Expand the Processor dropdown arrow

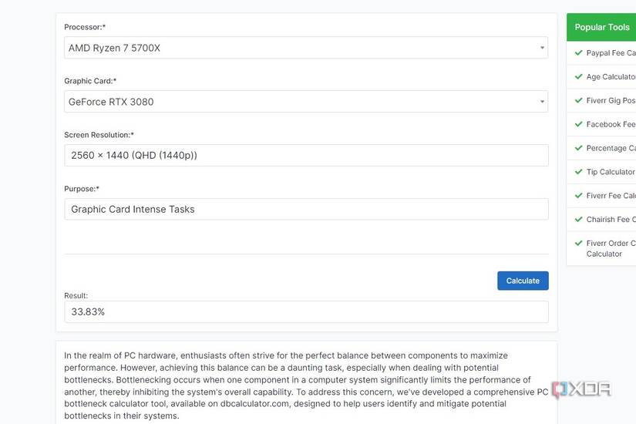tap(542, 48)
